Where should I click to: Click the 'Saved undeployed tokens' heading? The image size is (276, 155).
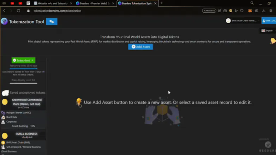pyautogui.click(x=28, y=93)
